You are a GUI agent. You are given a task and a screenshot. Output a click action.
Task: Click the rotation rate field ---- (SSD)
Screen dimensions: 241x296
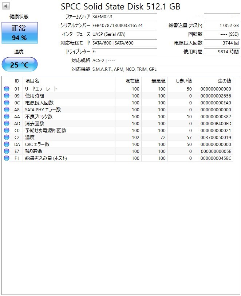[x=222, y=34]
